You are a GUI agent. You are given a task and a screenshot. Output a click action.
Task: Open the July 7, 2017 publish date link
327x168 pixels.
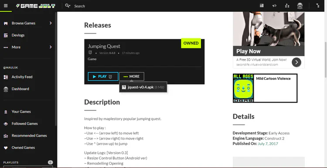click(268, 144)
